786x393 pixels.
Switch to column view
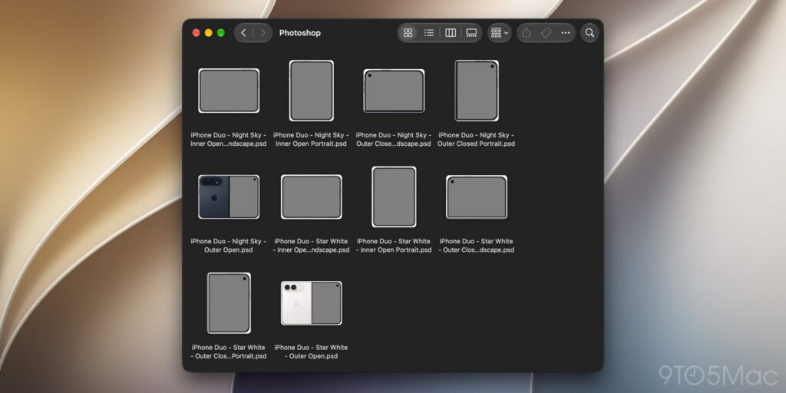pyautogui.click(x=451, y=32)
